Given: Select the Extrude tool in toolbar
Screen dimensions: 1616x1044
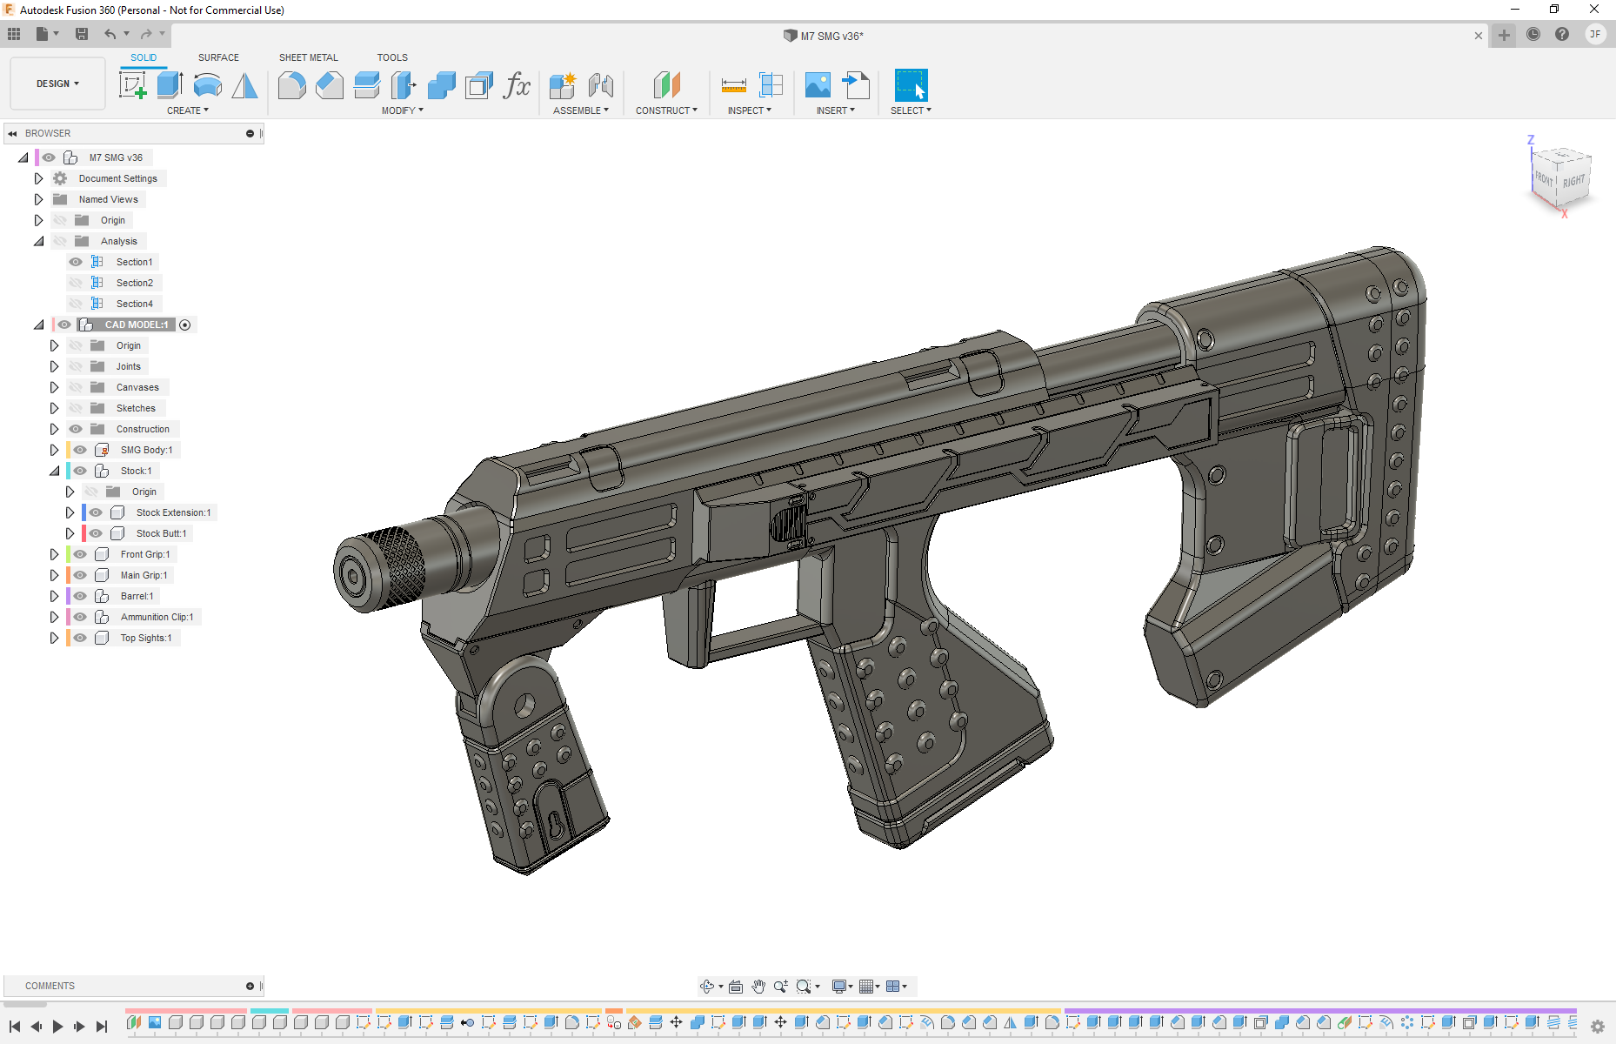Looking at the screenshot, I should click(x=170, y=85).
